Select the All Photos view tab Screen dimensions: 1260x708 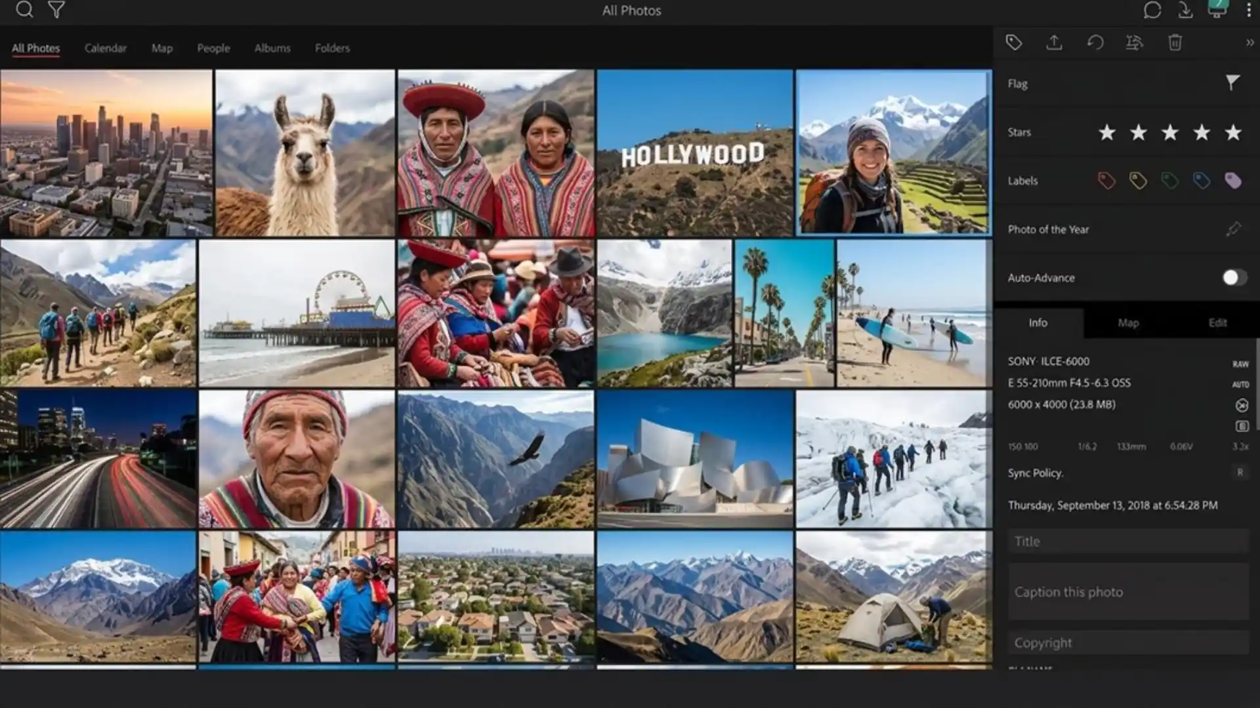pyautogui.click(x=35, y=48)
